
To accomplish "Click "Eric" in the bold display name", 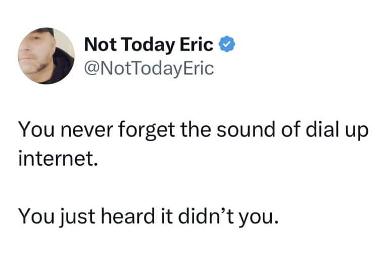I will pos(199,45).
